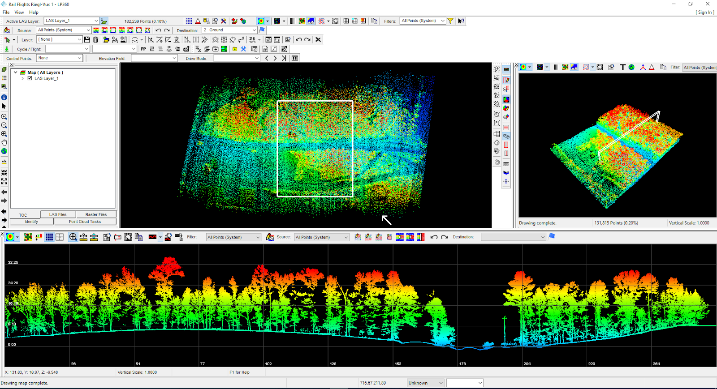The image size is (717, 389).
Task: Click the delete trash can icon
Action: point(95,40)
